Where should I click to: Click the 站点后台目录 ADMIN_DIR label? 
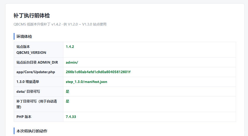pos(37,62)
